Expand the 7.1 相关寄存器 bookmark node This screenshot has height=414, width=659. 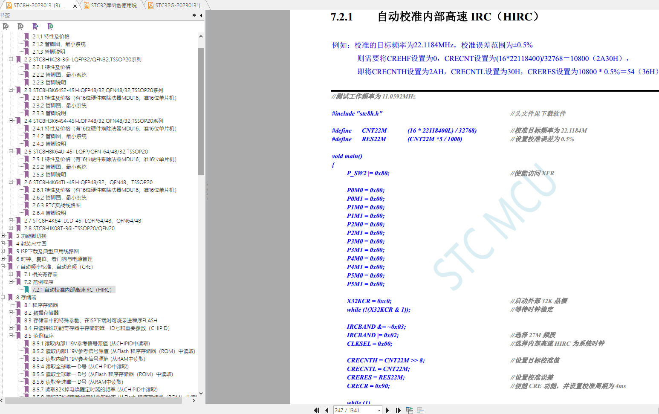[11, 274]
